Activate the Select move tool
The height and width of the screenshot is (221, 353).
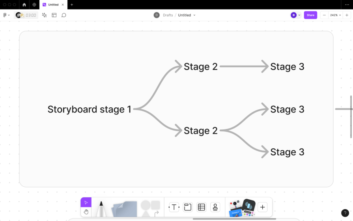(x=86, y=202)
